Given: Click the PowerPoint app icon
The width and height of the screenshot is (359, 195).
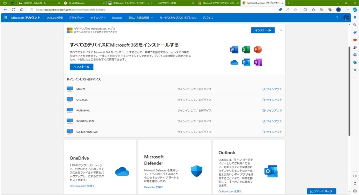Looking at the screenshot, I should [258, 50].
